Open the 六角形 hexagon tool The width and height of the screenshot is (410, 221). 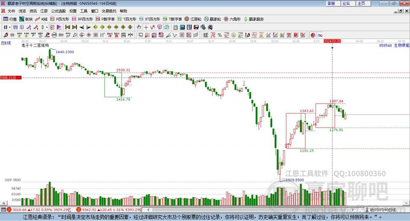[x=232, y=19]
